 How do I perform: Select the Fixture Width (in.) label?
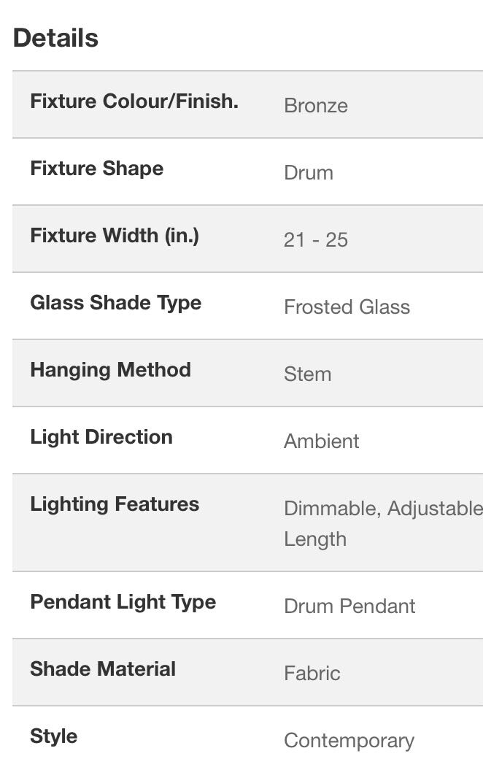click(x=115, y=236)
